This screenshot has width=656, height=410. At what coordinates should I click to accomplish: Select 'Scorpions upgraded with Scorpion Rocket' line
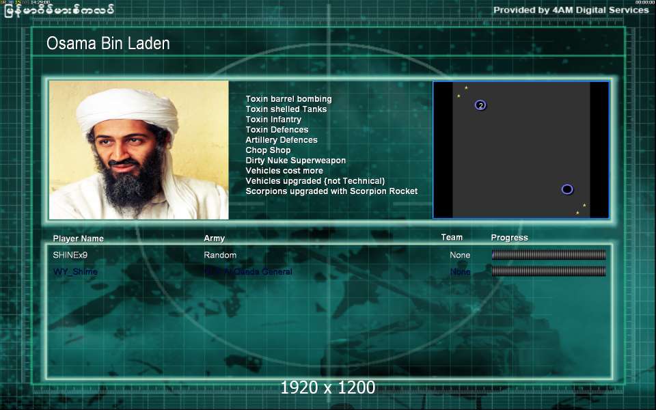coord(332,191)
